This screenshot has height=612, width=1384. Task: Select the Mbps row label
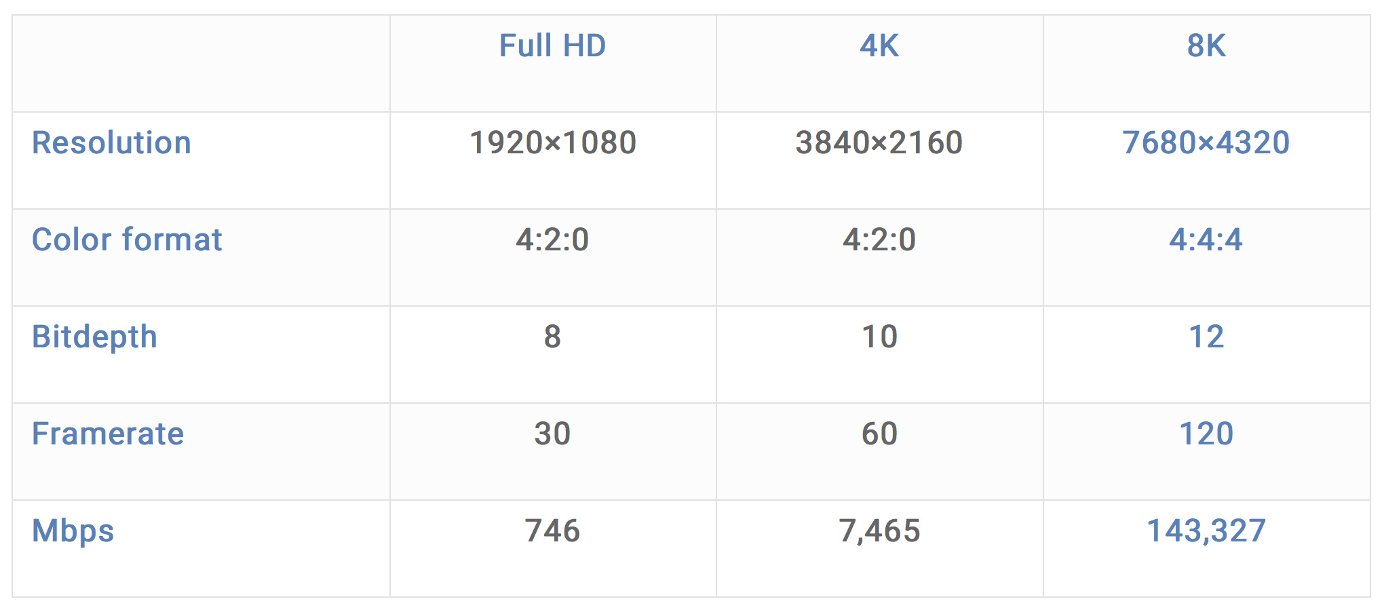(73, 531)
